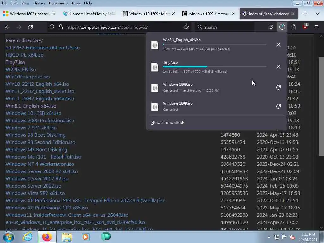The width and height of the screenshot is (324, 243).
Task: Open the Action Center flag tray icon
Action: [x=284, y=237]
